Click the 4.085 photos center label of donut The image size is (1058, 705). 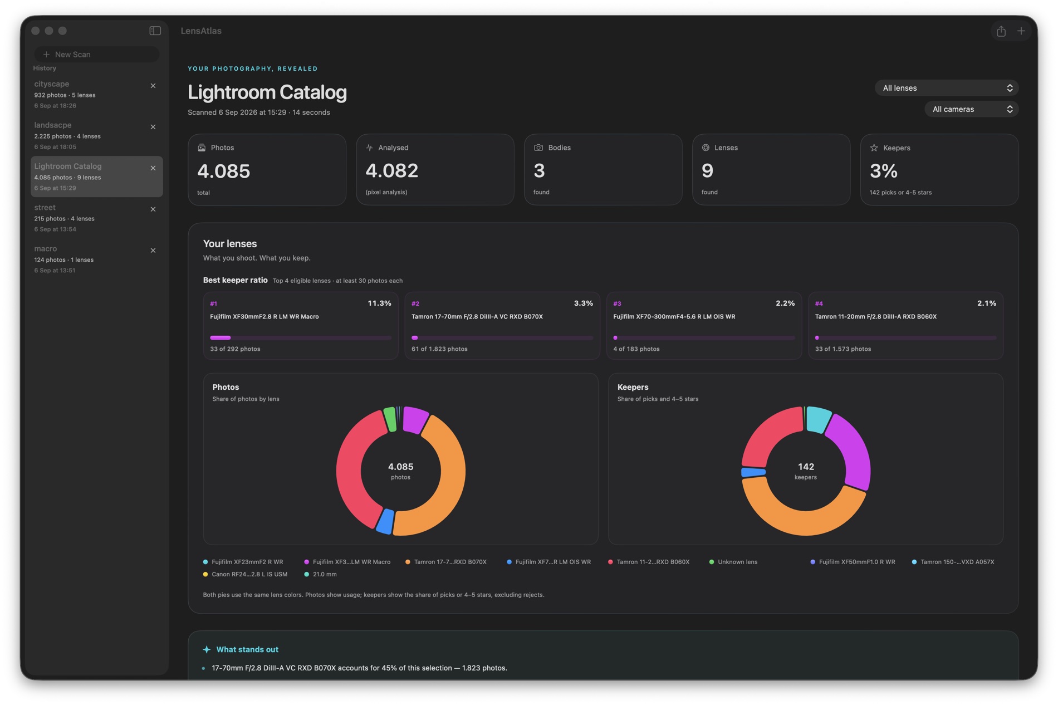coord(400,471)
